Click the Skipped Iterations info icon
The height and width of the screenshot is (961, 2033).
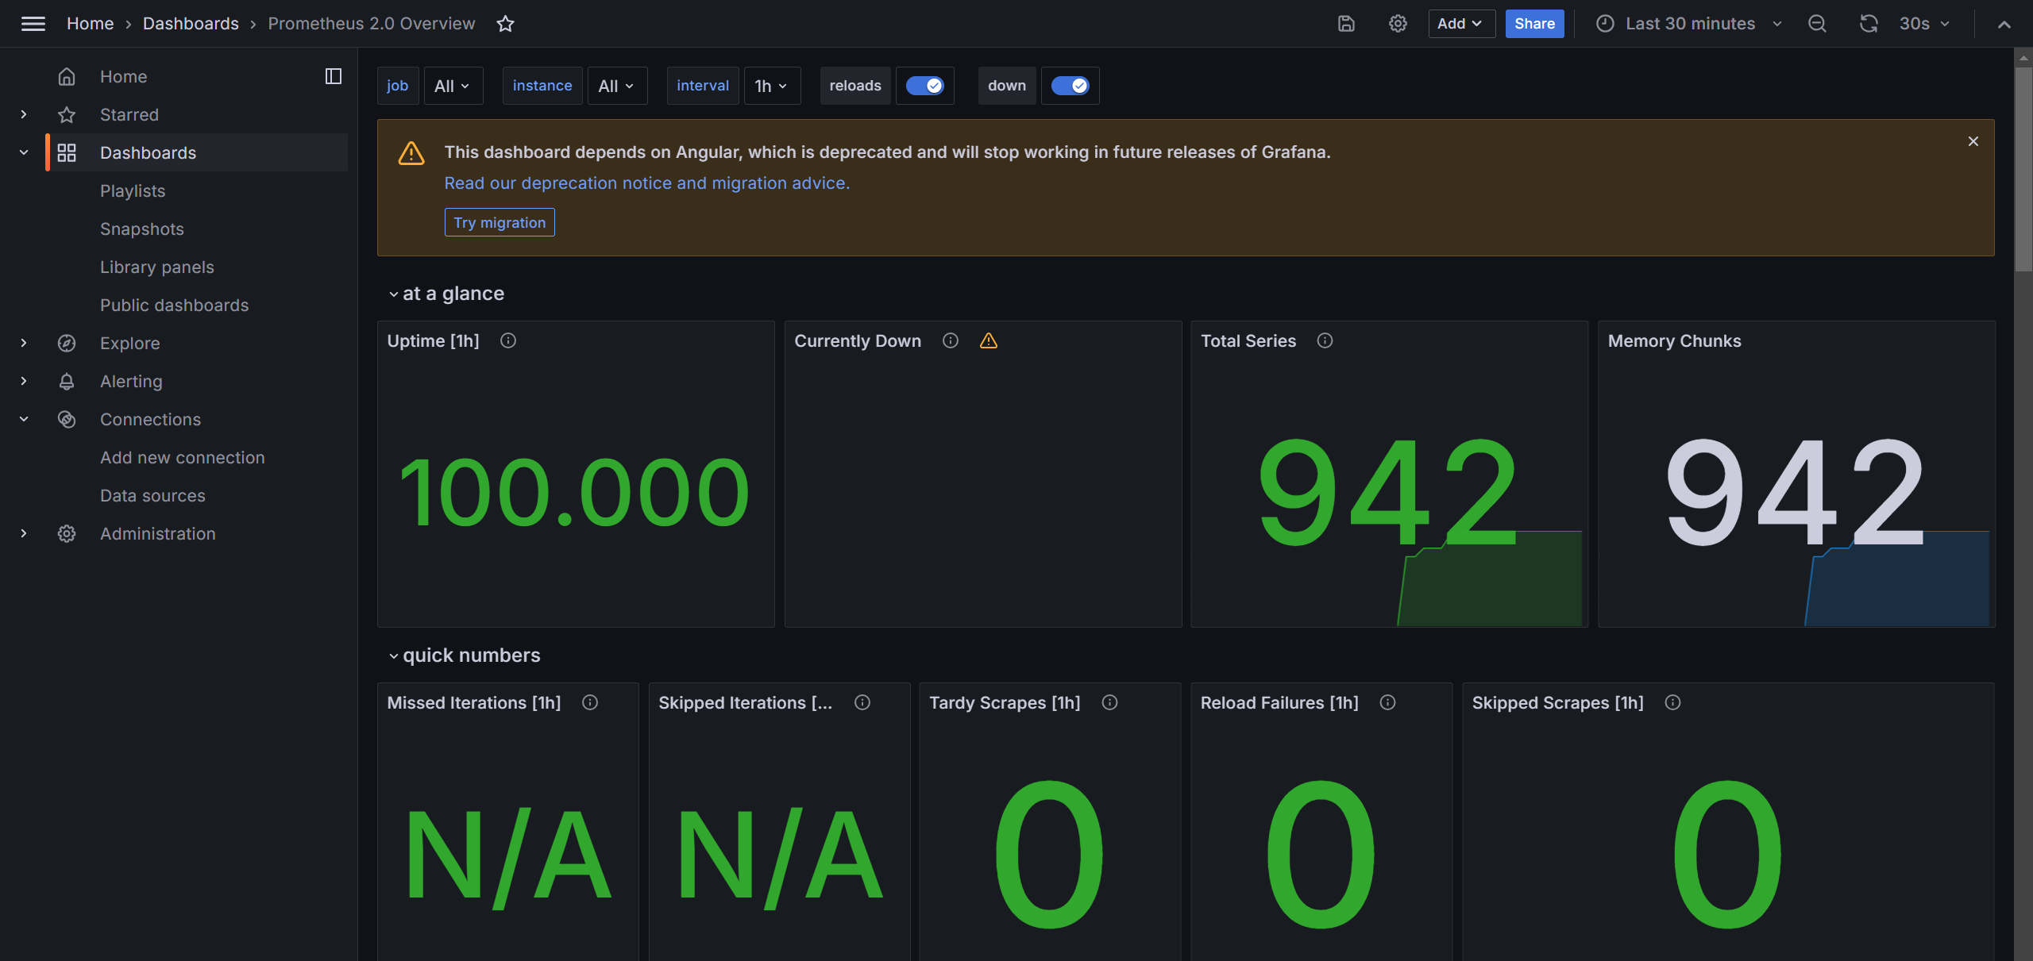(862, 702)
